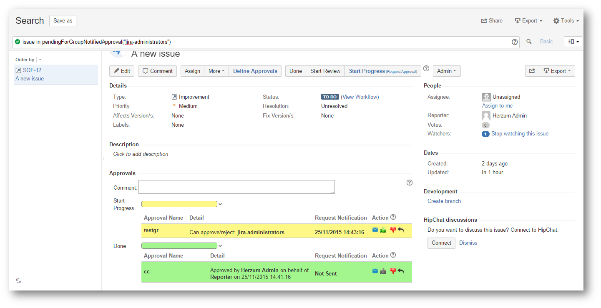This screenshot has height=308, width=601.
Task: Open workflow buttons help icon beside Start Progress
Action: coord(426,68)
